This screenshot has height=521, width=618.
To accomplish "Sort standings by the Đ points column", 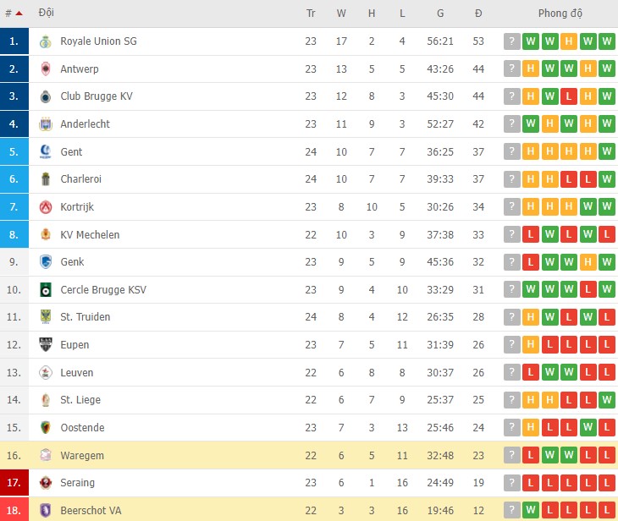I will click(478, 14).
